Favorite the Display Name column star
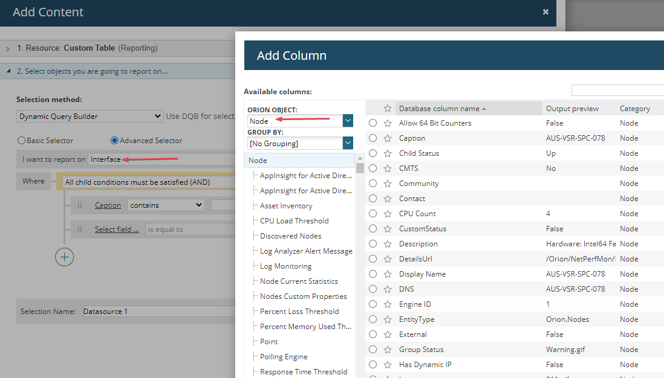Image resolution: width=664 pixels, height=378 pixels. coord(388,274)
